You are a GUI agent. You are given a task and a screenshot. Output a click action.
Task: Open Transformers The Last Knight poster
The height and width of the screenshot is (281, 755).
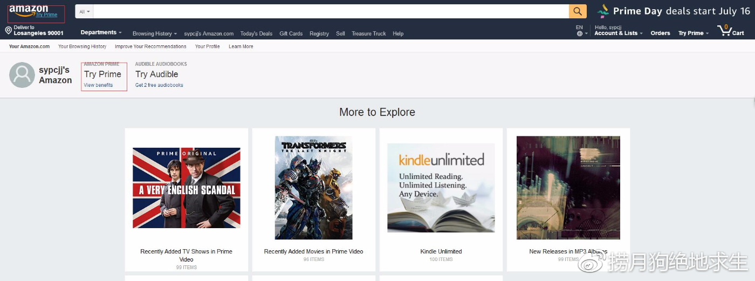313,188
